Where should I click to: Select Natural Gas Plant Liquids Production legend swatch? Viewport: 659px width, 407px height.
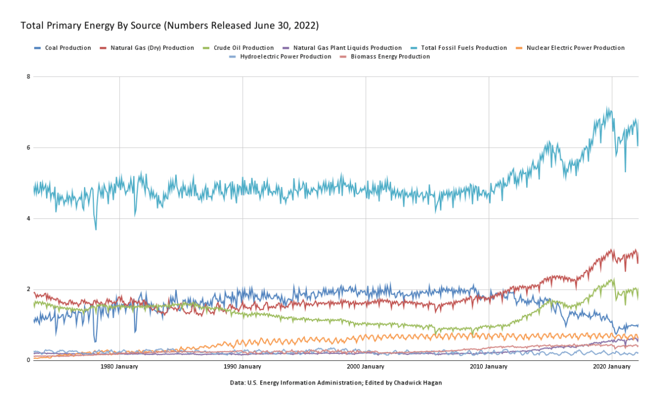tap(286, 48)
